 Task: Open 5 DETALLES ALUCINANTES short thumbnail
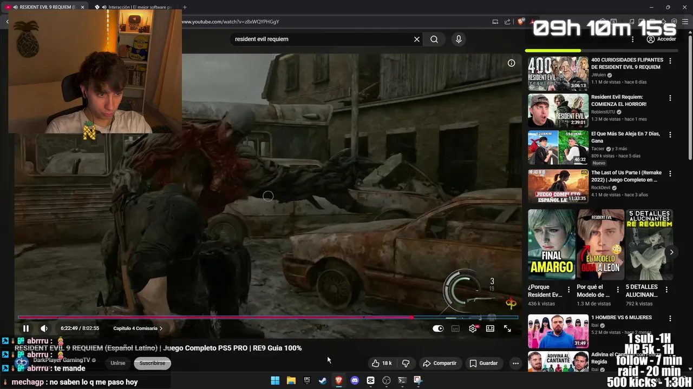click(649, 244)
